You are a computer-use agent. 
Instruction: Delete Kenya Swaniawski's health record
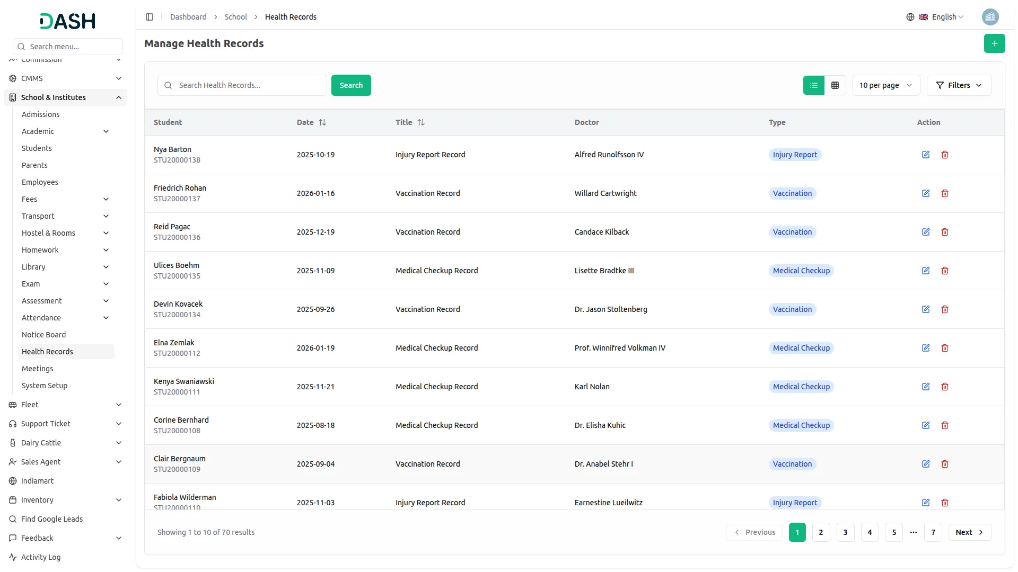[944, 387]
